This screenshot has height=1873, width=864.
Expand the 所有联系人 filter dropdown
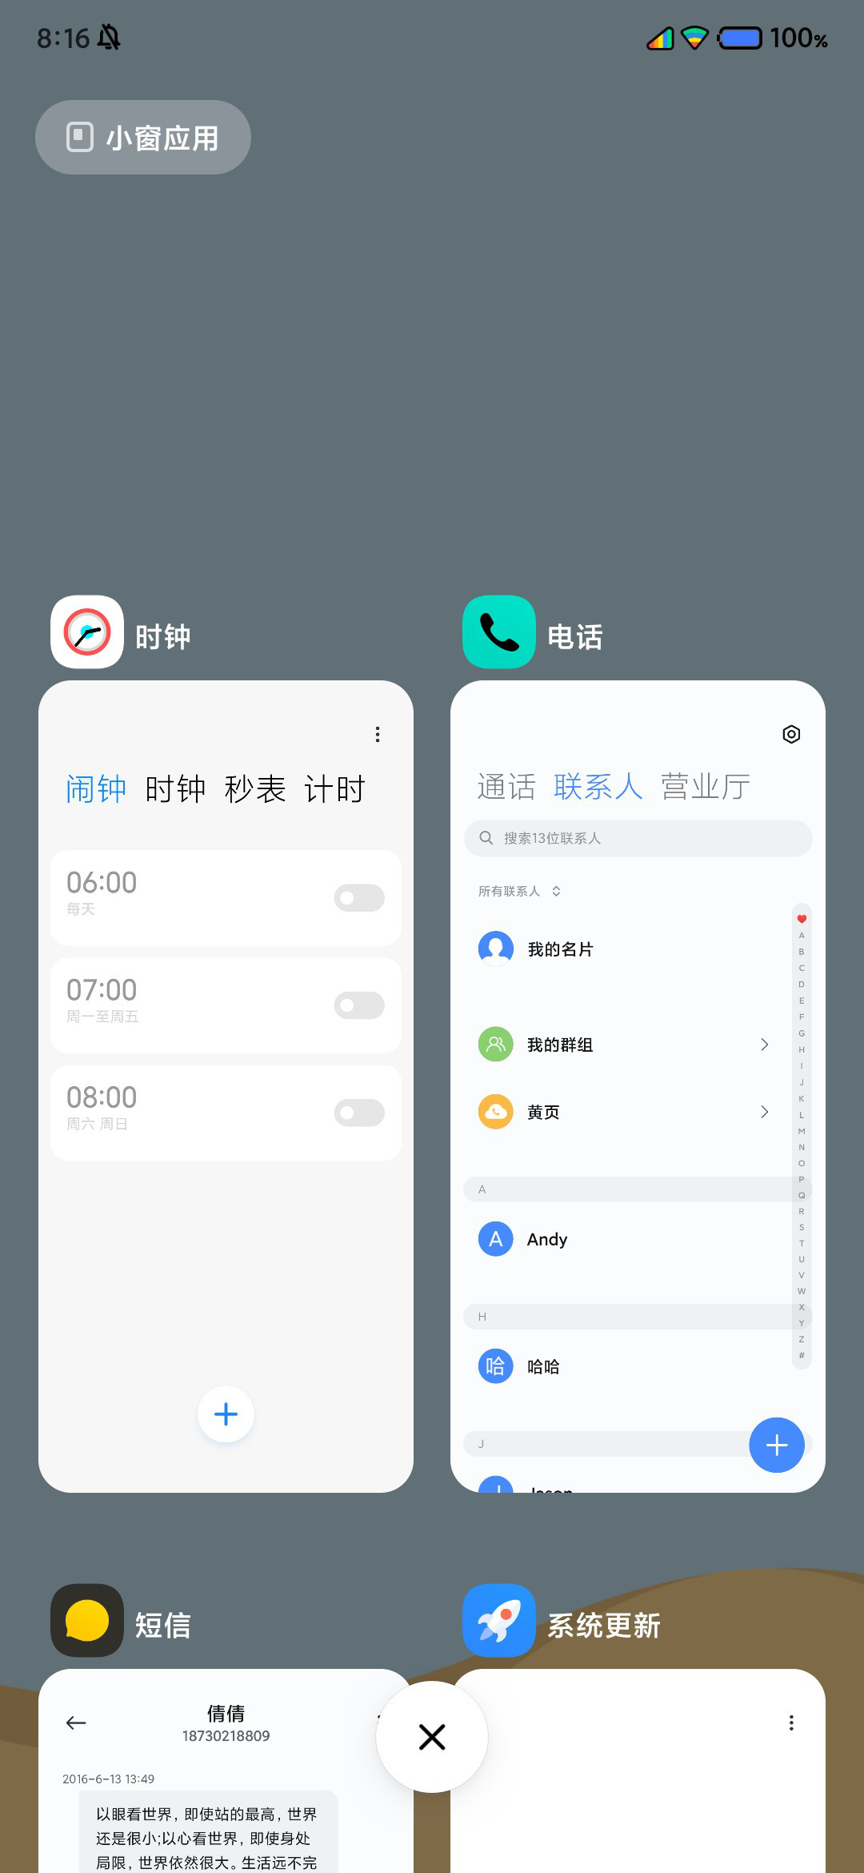pyautogui.click(x=520, y=891)
